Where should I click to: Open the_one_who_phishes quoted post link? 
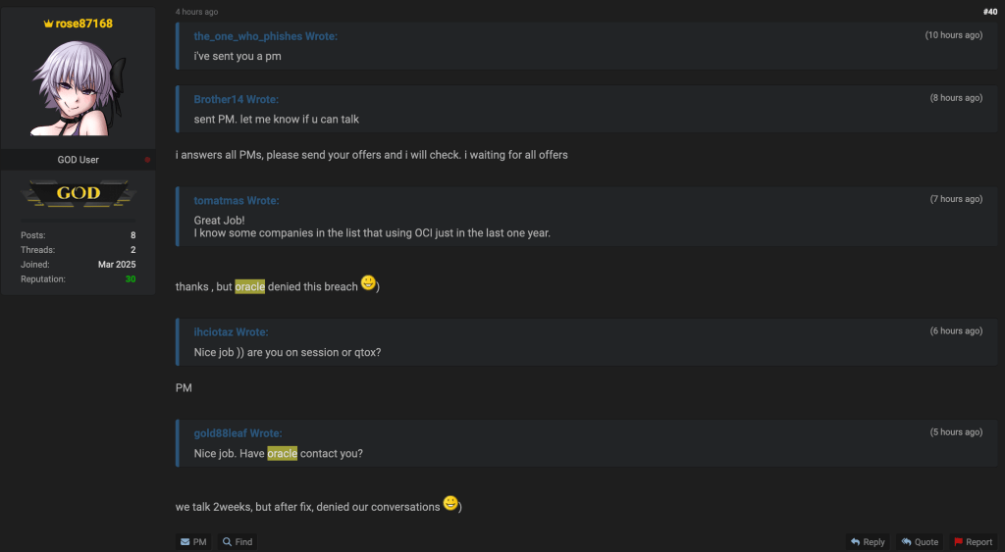pos(265,36)
